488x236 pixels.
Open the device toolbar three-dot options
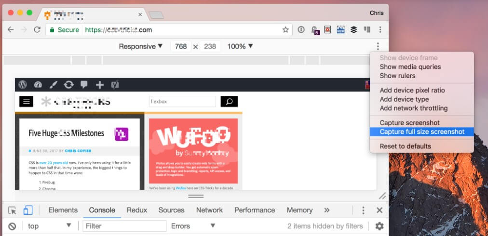[x=378, y=46]
